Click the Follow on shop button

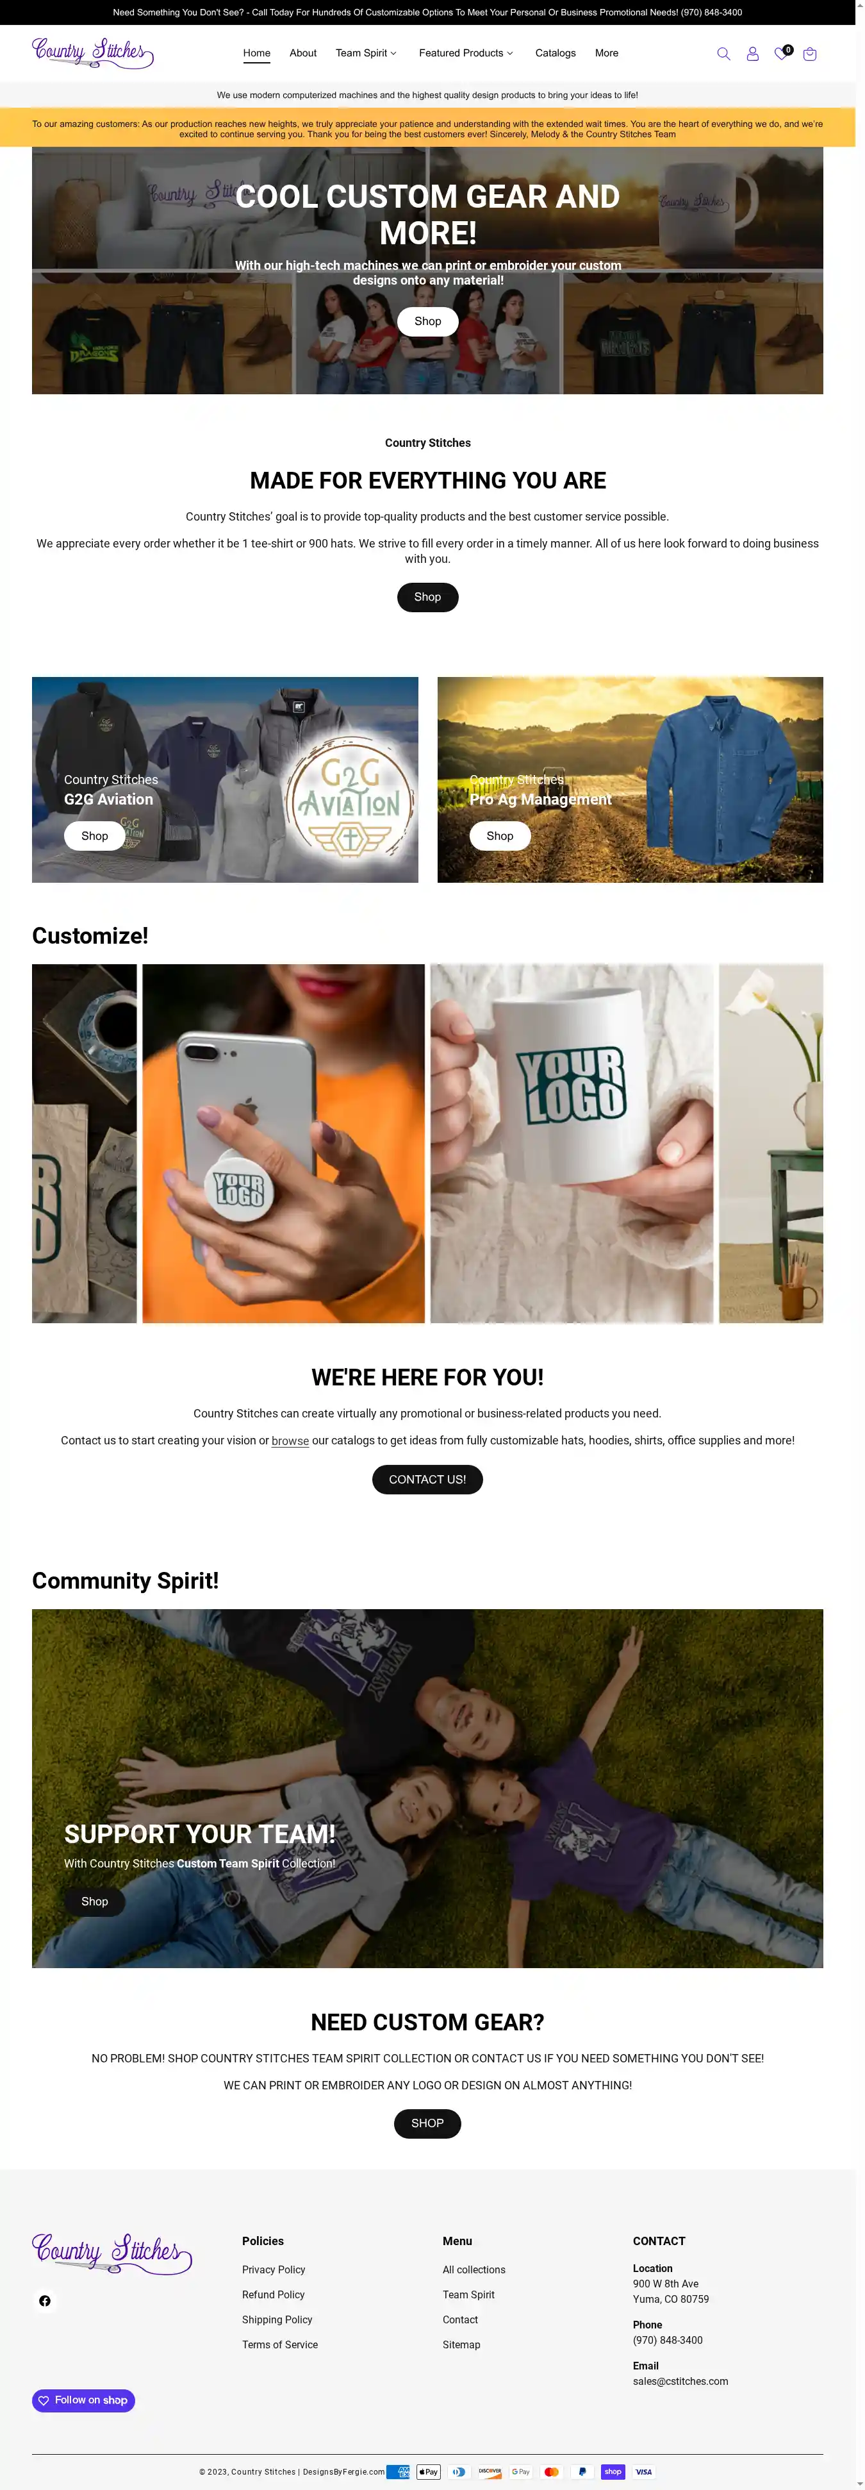pos(83,2400)
